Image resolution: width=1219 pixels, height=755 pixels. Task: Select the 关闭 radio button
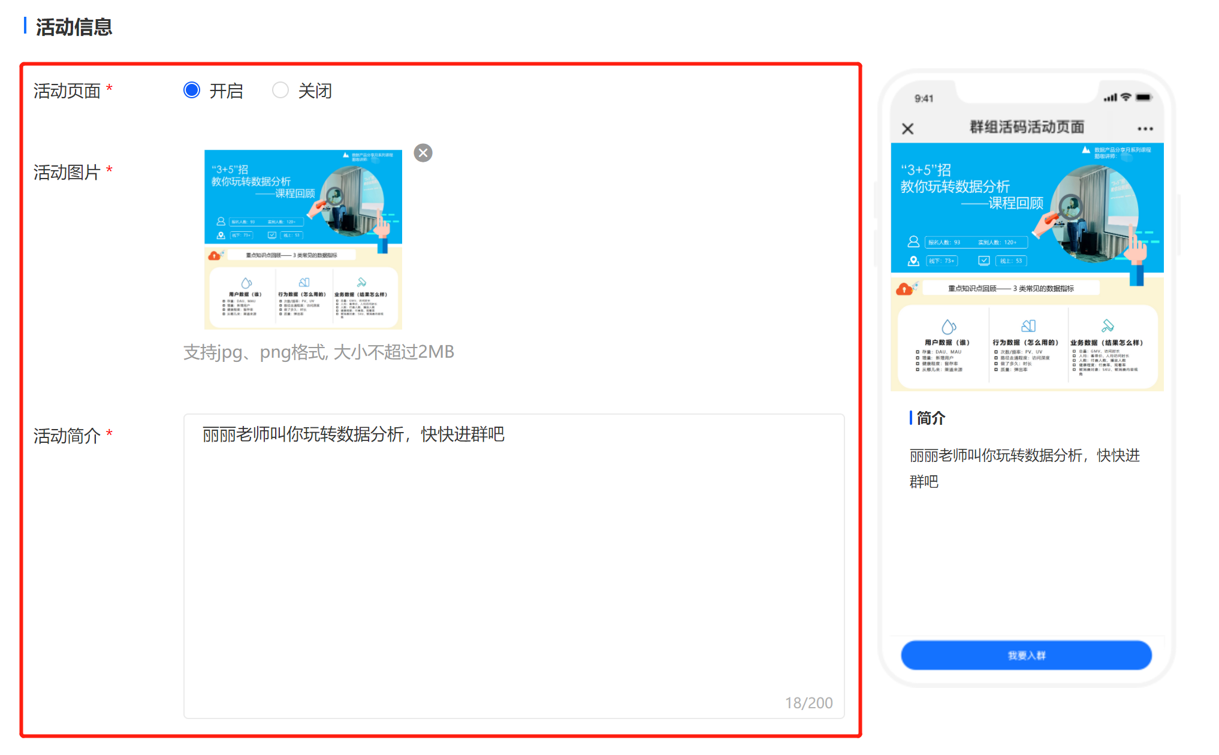click(280, 90)
